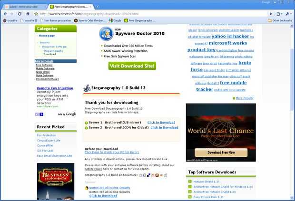Click the Delicious bookmark sharing icon
Screen dimensions: 295x201
(x=148, y=175)
